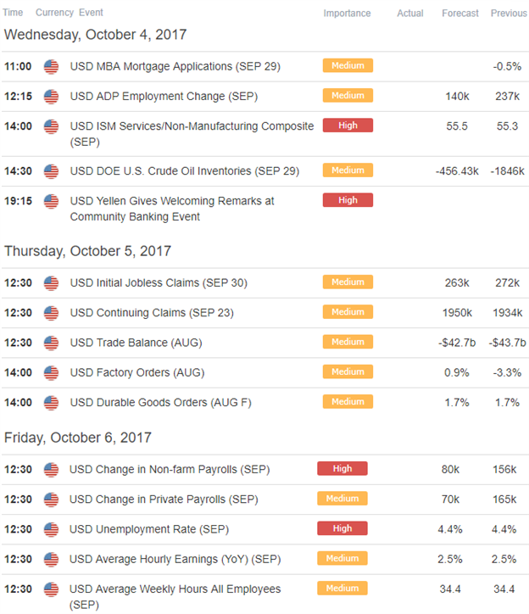Click the US flag next to Trade Balance

click(51, 343)
